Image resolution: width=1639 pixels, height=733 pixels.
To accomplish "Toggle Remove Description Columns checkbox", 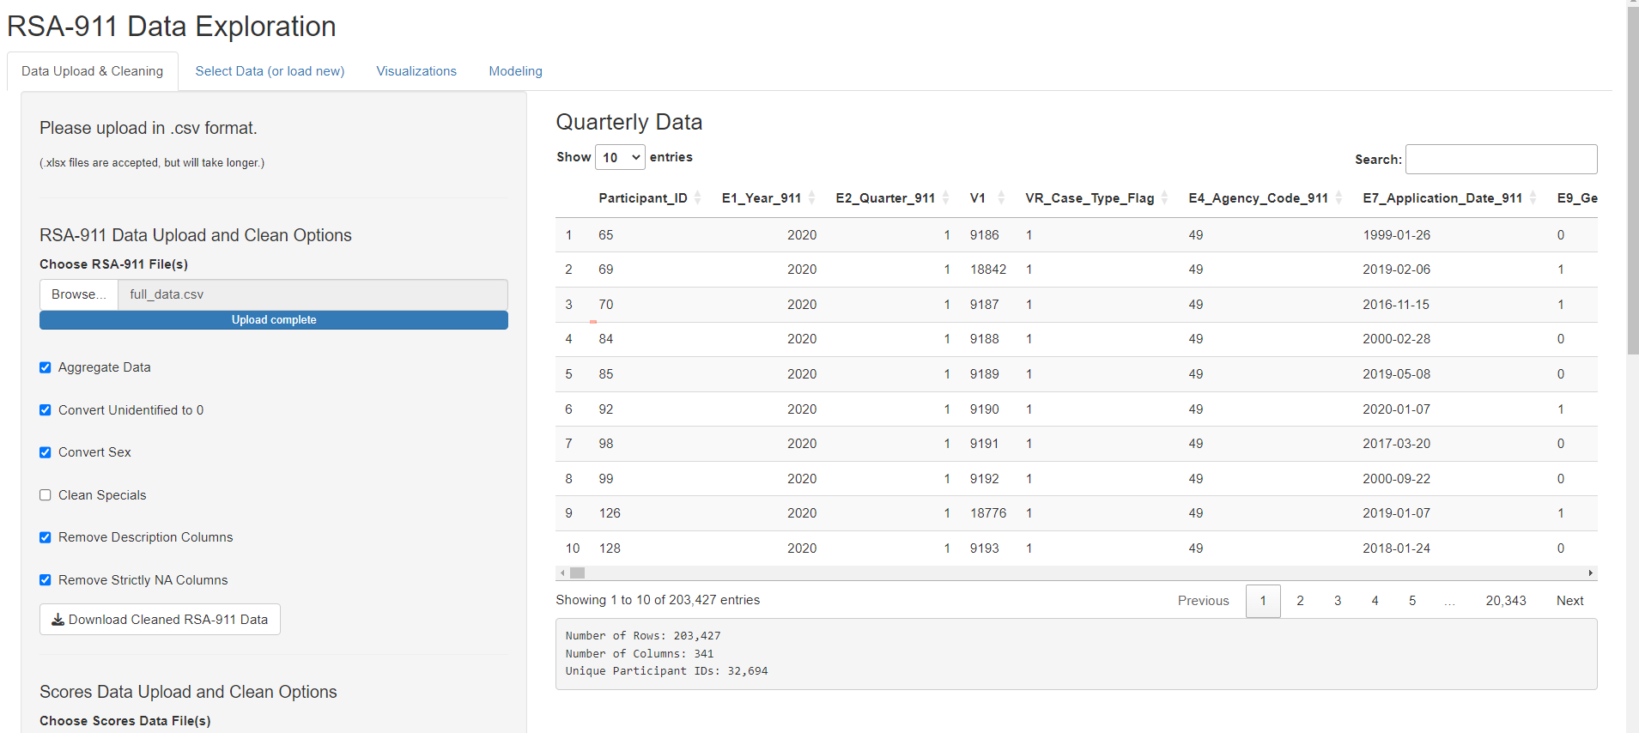I will click(46, 537).
